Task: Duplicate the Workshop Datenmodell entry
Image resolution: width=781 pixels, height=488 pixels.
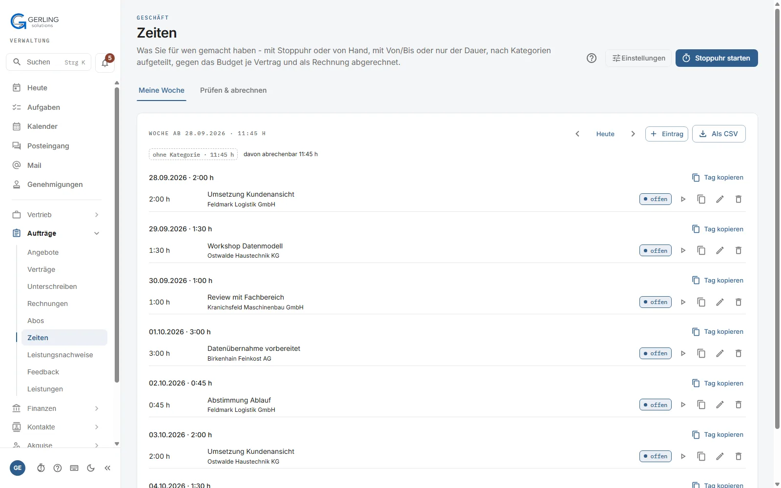Action: pyautogui.click(x=701, y=250)
